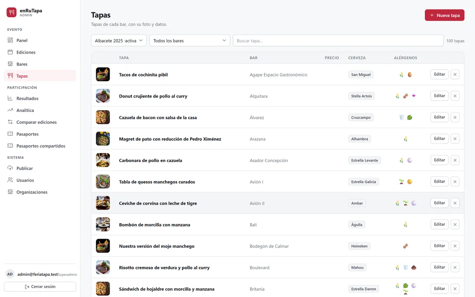The height and width of the screenshot is (297, 475).
Task: Expand the Albacete 2025 edition dropdown
Action: coord(119,41)
